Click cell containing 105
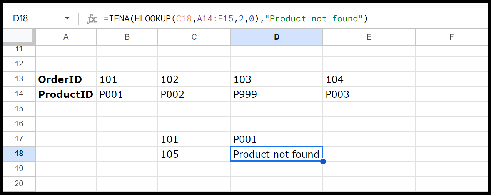 pos(194,154)
